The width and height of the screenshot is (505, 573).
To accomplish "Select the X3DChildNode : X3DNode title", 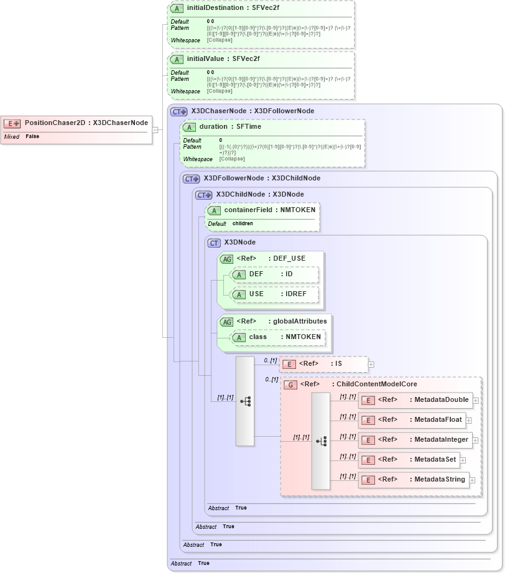I will [x=260, y=194].
